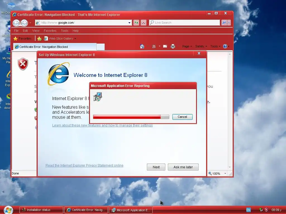Click Read the Internet Explorer Privacy Statement online

tap(84, 165)
